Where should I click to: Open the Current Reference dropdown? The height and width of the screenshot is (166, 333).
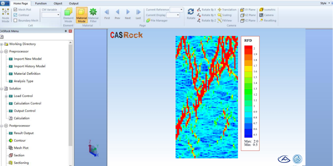point(176,9)
